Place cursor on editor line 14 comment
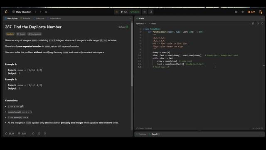This screenshot has height=150, width=266. coord(161,67)
